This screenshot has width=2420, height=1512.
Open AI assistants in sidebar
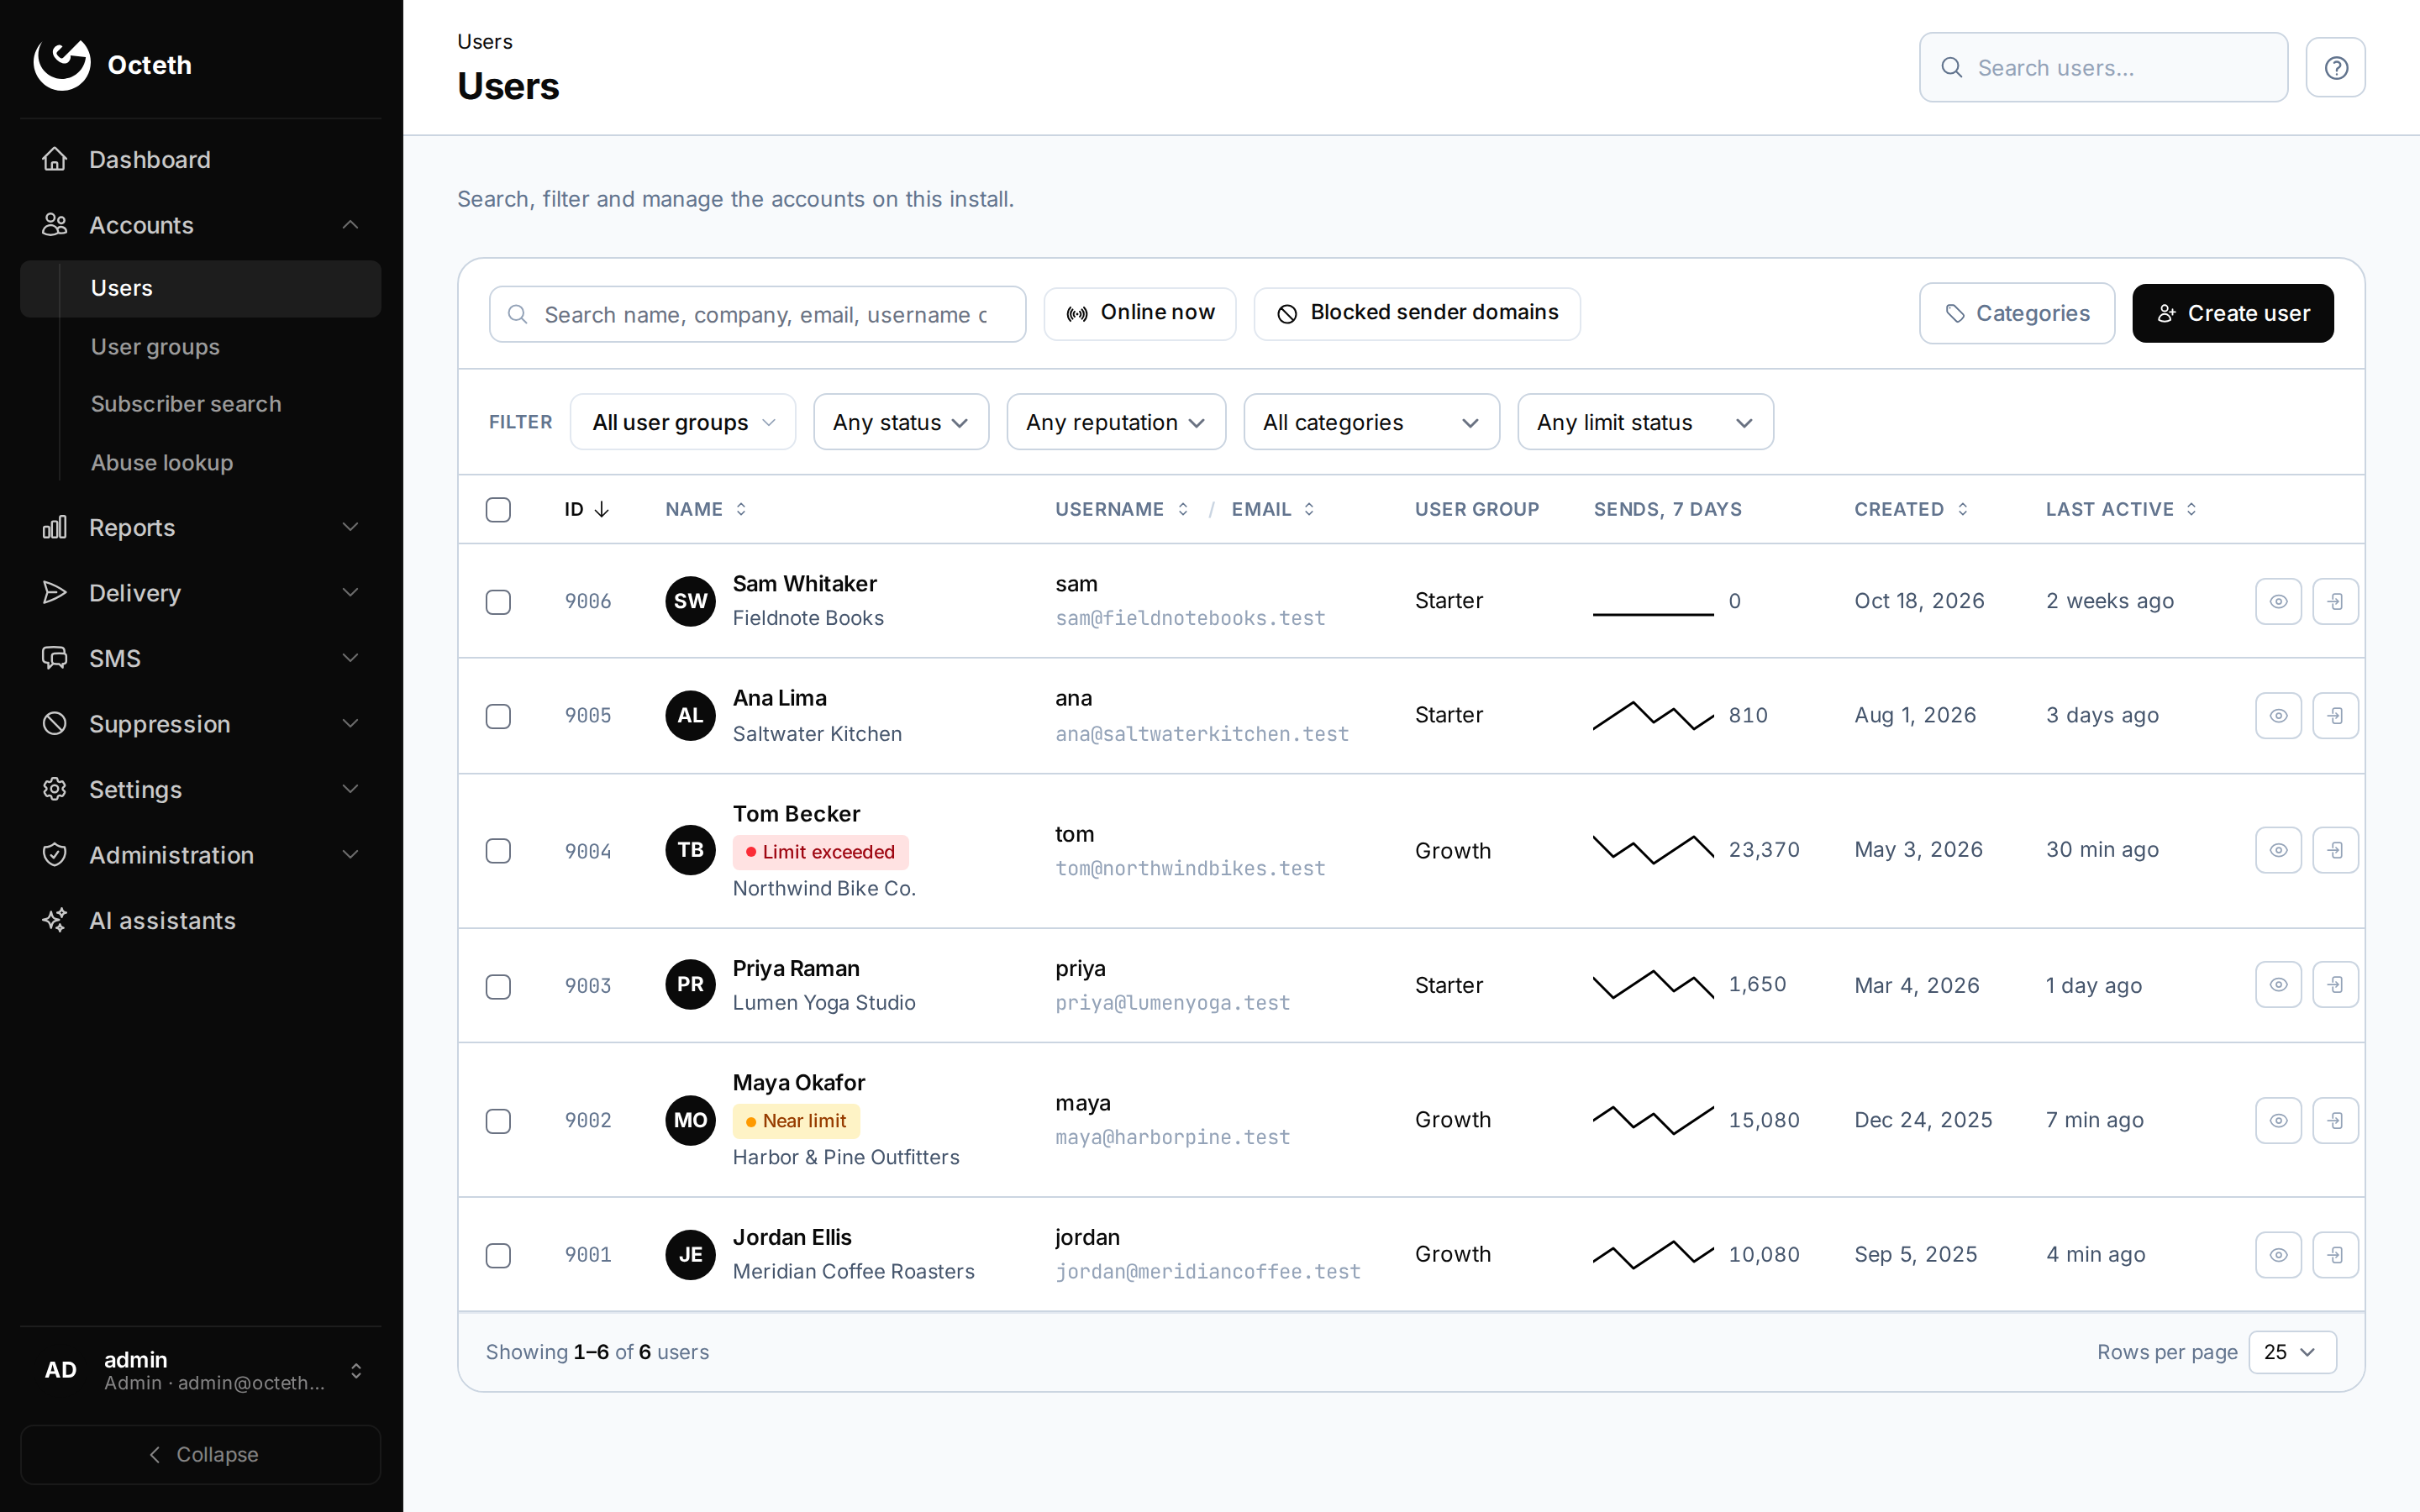coord(200,920)
